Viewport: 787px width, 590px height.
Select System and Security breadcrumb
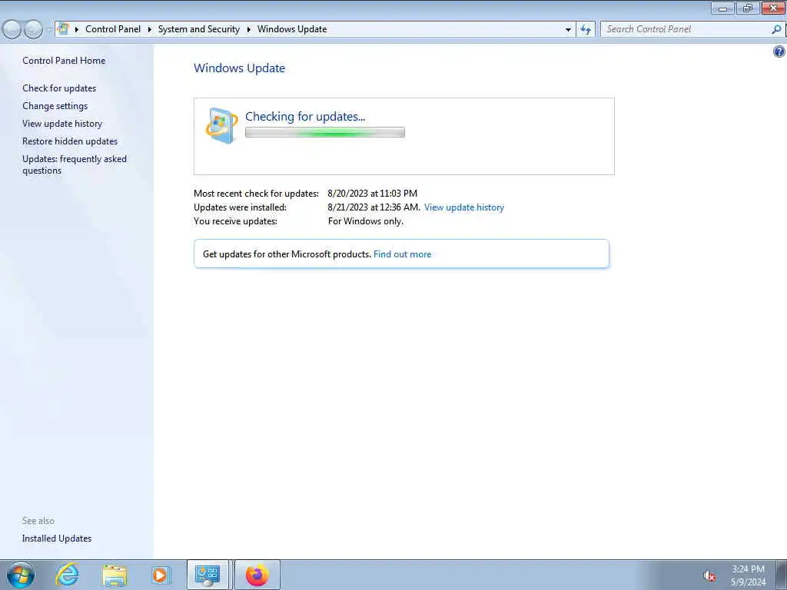click(x=199, y=29)
